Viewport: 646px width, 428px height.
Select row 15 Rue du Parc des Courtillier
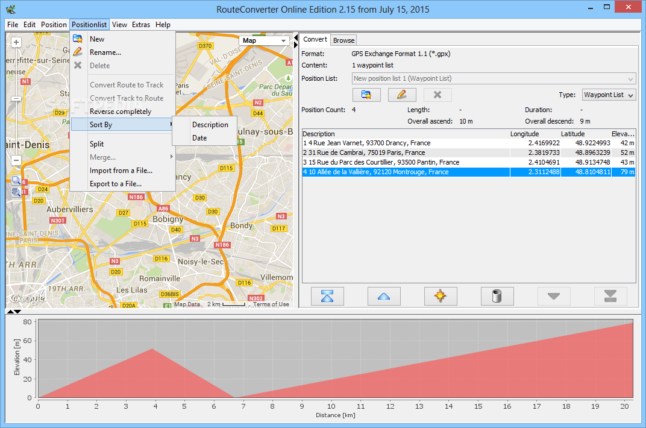tap(468, 162)
